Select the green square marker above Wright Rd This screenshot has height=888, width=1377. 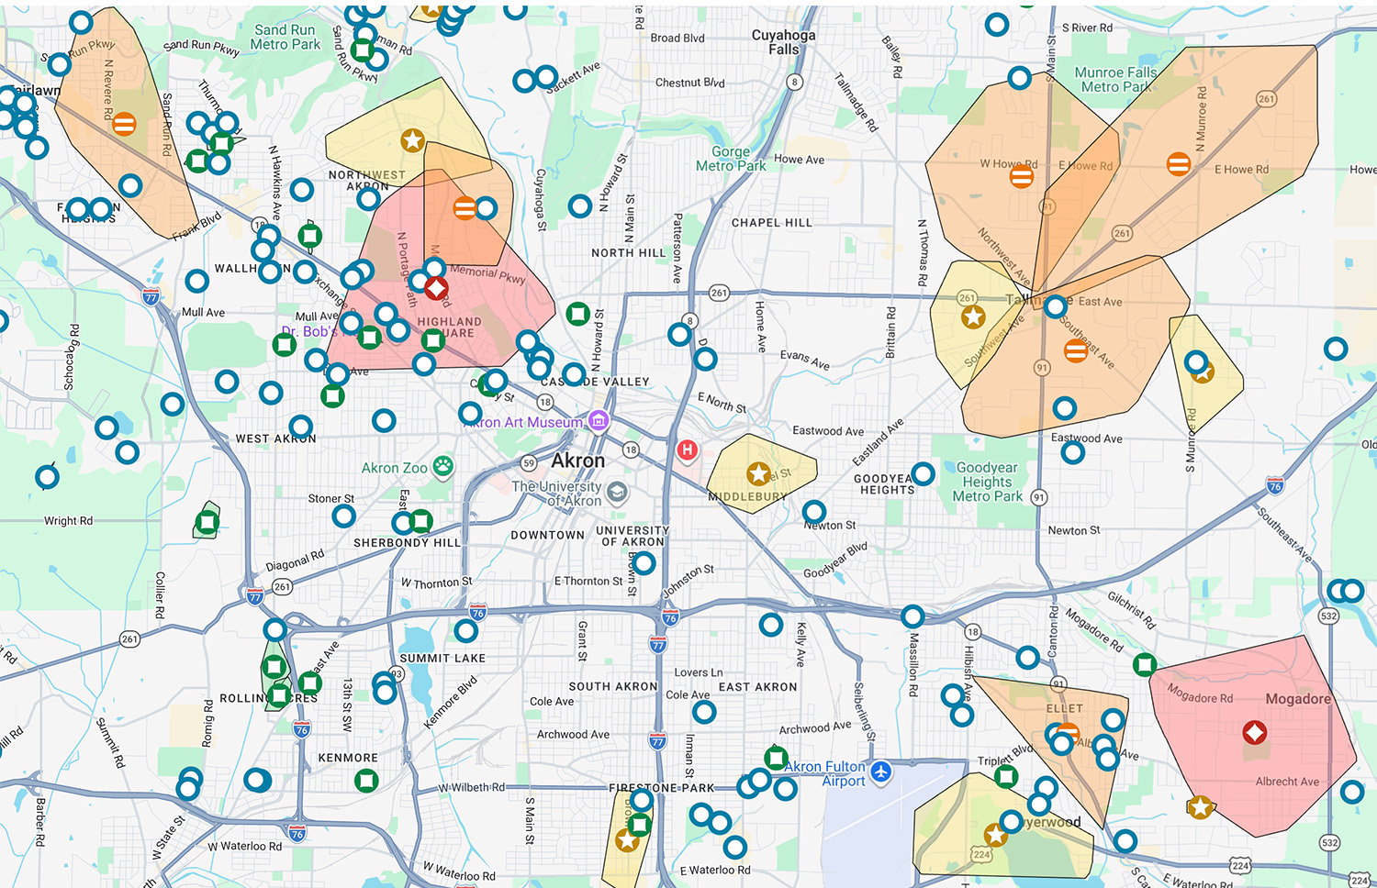pyautogui.click(x=207, y=523)
